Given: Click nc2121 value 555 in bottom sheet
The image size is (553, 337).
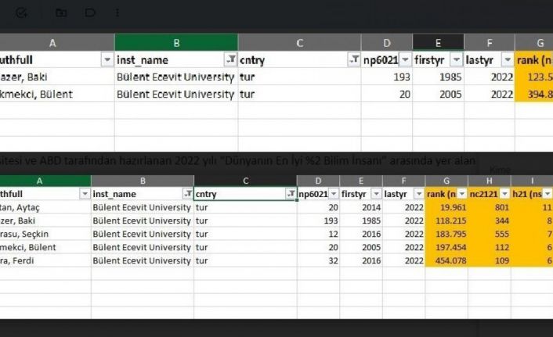Looking at the screenshot, I should pyautogui.click(x=490, y=234).
